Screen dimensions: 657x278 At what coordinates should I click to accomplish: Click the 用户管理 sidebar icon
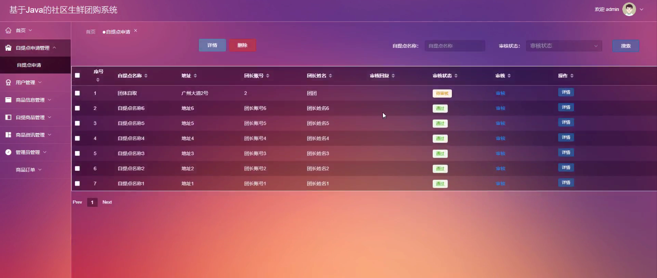point(8,83)
